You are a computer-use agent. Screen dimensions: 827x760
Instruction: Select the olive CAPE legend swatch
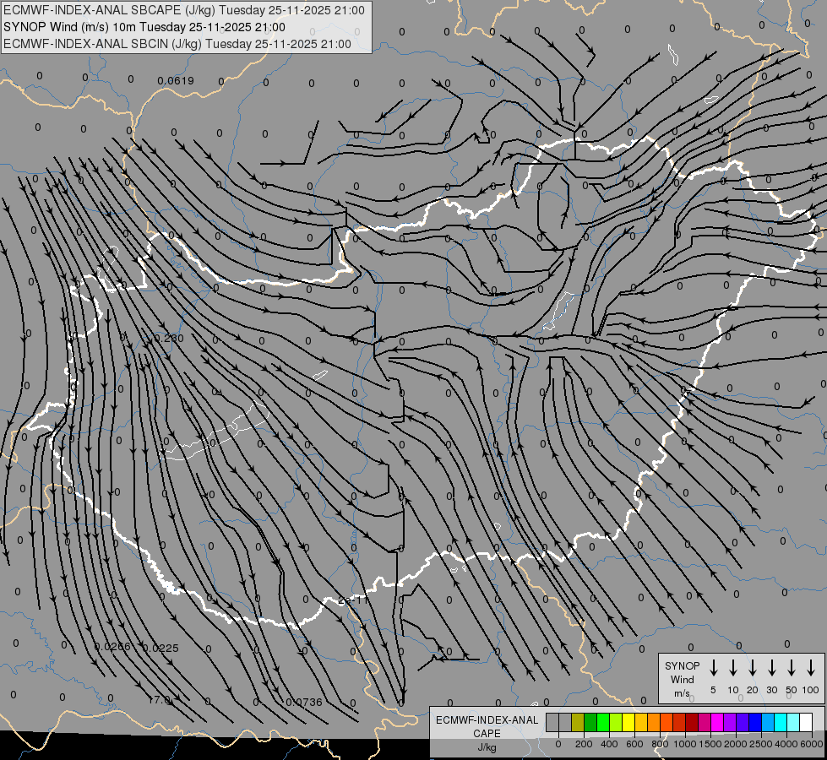(x=578, y=722)
